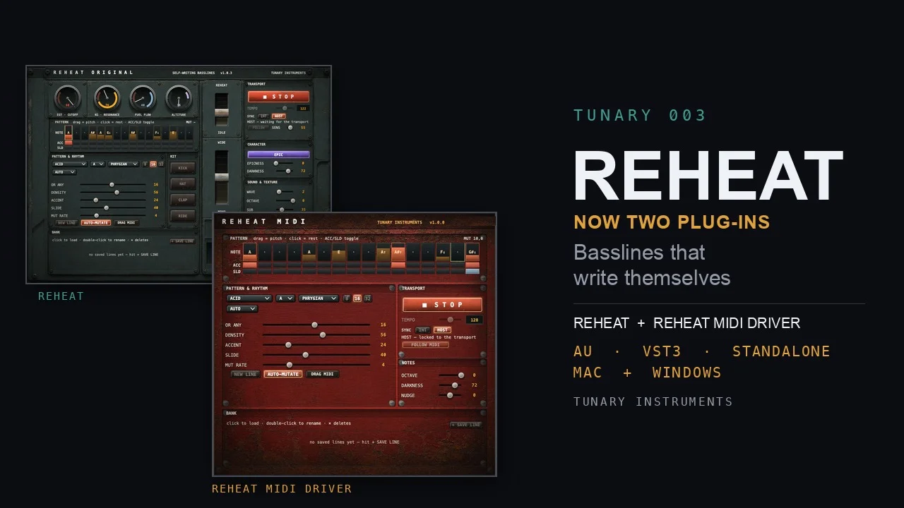Click the Or Any slider handle in Reheat MIDI
The image size is (904, 508).
coord(314,325)
